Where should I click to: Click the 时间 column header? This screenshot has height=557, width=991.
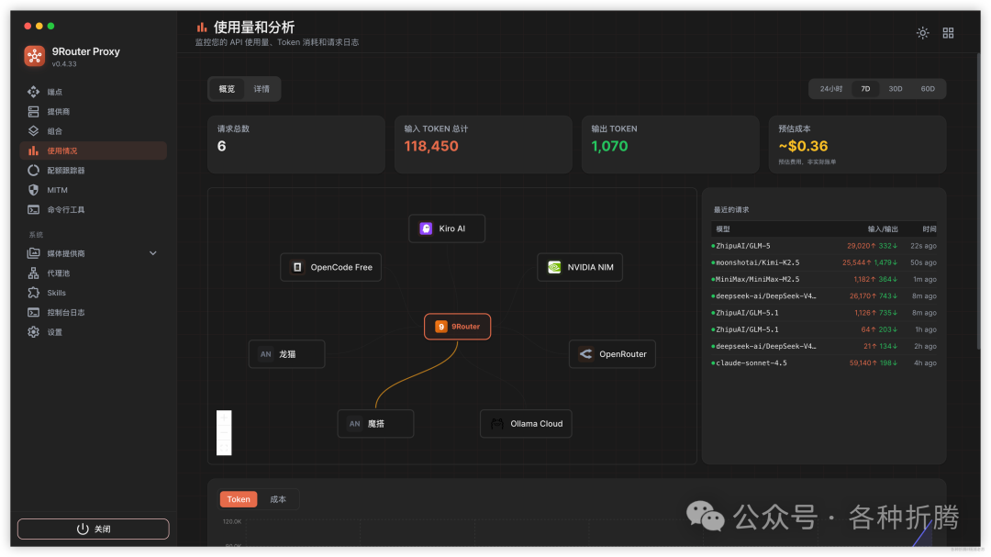929,228
